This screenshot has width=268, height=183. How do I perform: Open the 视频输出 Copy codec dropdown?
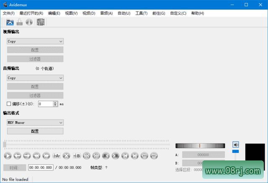pyautogui.click(x=35, y=41)
